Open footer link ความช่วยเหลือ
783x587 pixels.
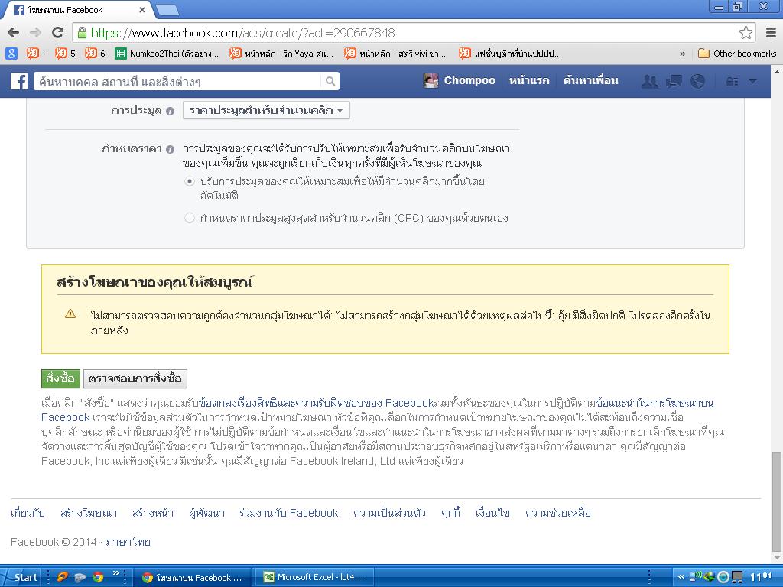point(557,513)
